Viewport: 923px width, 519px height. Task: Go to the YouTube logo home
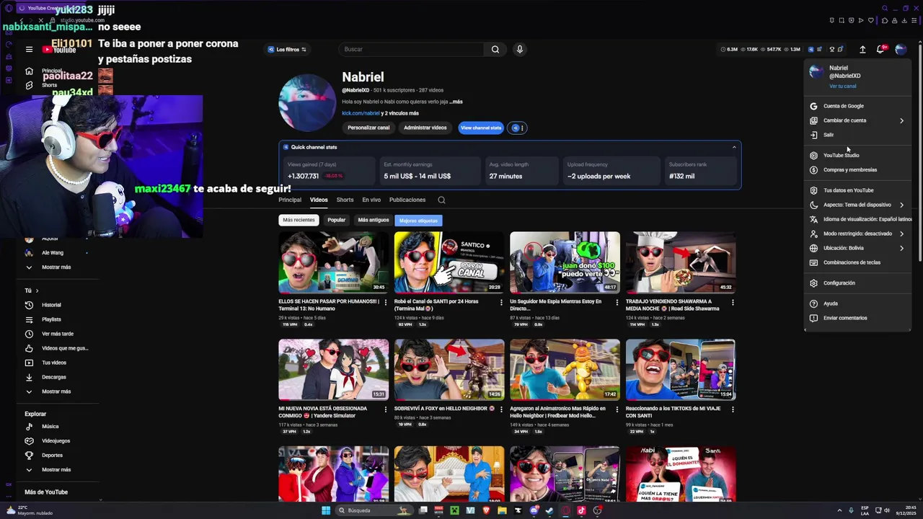point(59,49)
